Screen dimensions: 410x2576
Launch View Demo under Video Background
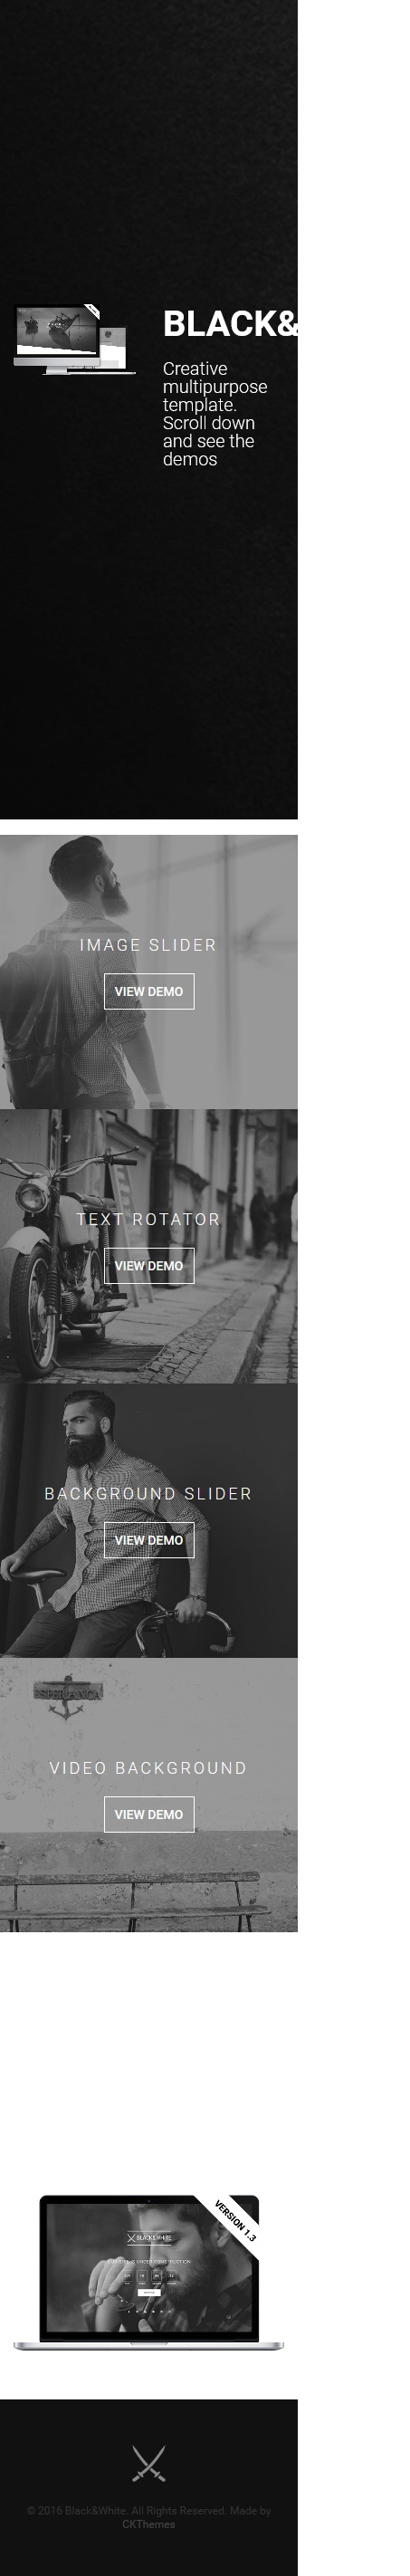149,1814
